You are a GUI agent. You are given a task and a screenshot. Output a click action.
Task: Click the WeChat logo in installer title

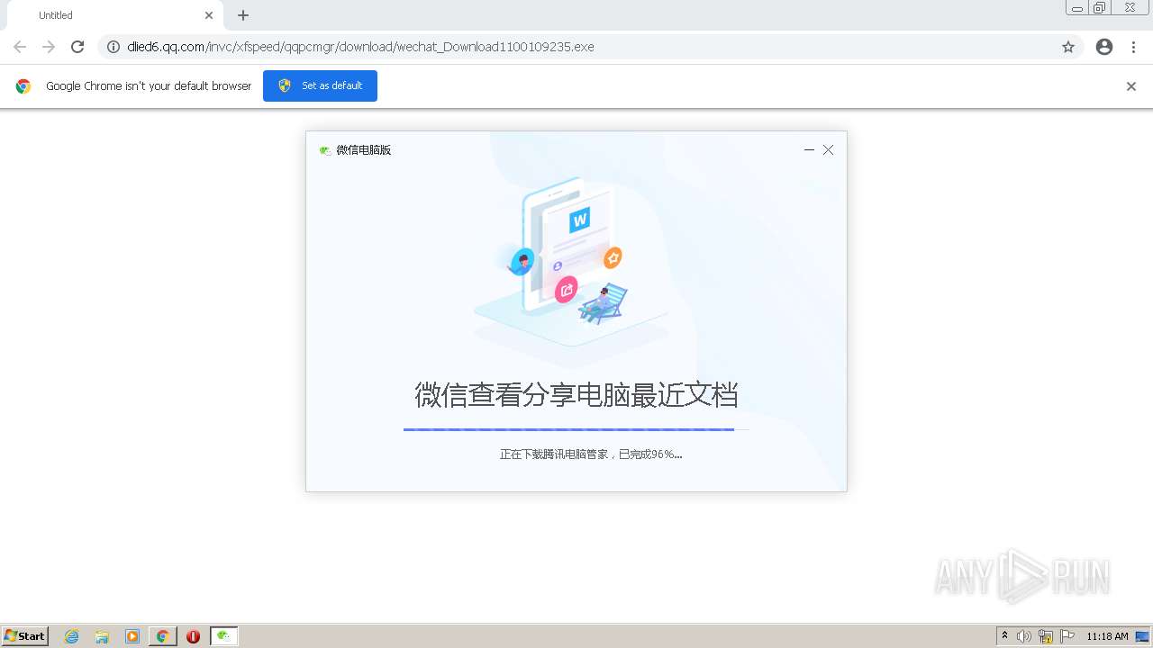click(325, 150)
